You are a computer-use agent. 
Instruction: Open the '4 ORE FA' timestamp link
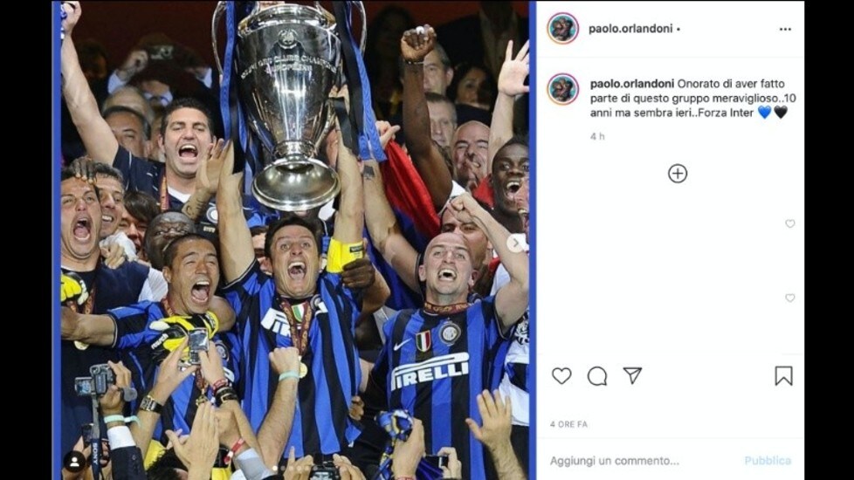point(568,424)
